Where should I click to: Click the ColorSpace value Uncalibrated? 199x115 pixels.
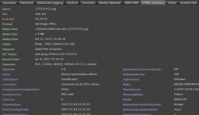[69, 79]
